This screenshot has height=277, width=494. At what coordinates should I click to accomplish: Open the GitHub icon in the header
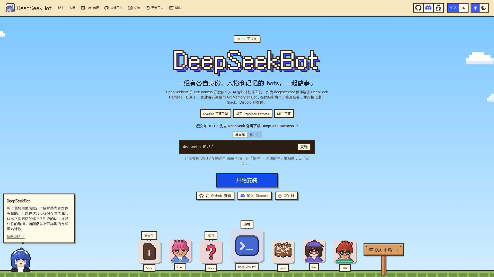(418, 8)
